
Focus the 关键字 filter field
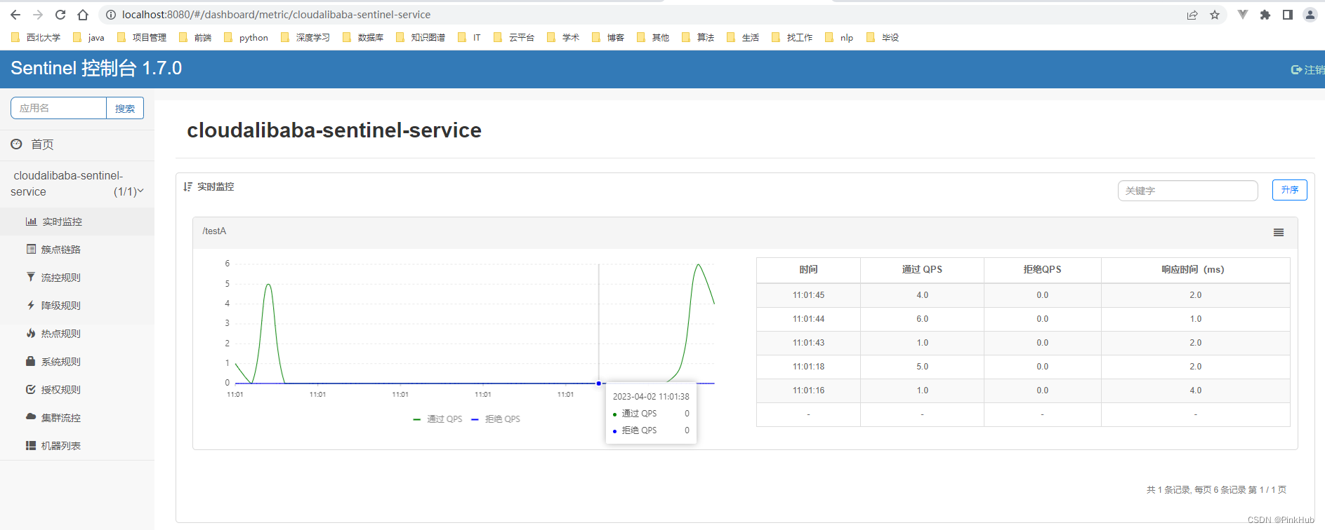[x=1187, y=191]
